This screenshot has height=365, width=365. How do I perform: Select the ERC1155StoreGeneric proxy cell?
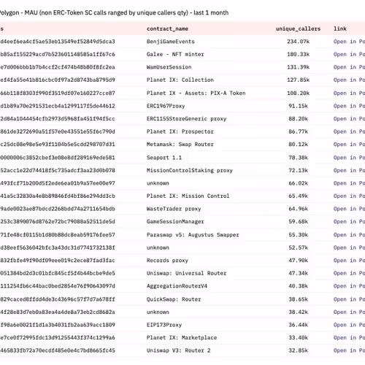click(186, 119)
